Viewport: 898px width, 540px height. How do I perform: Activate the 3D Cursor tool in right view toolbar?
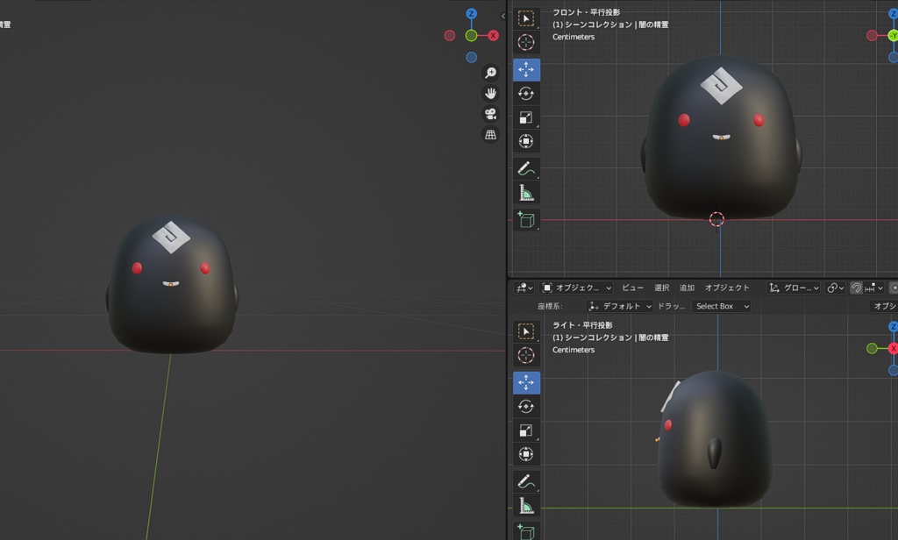click(526, 355)
